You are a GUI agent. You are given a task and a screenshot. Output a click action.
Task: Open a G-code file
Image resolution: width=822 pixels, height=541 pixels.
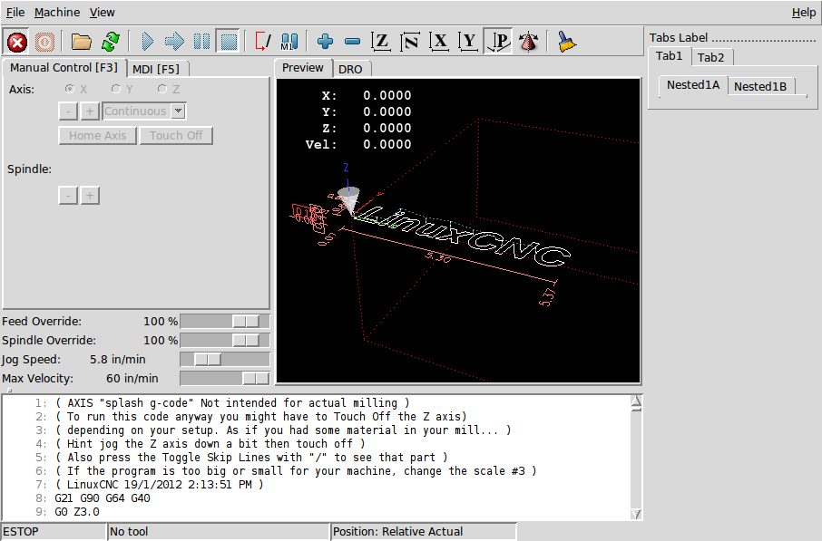82,42
